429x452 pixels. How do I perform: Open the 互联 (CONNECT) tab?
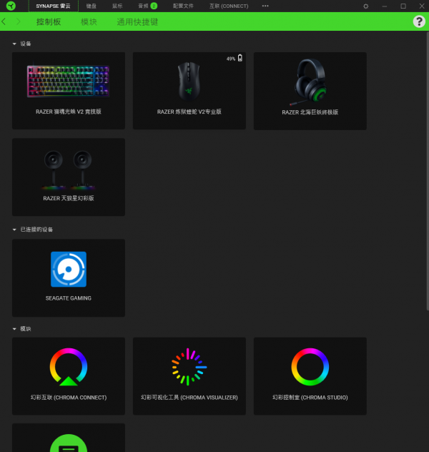click(x=229, y=6)
